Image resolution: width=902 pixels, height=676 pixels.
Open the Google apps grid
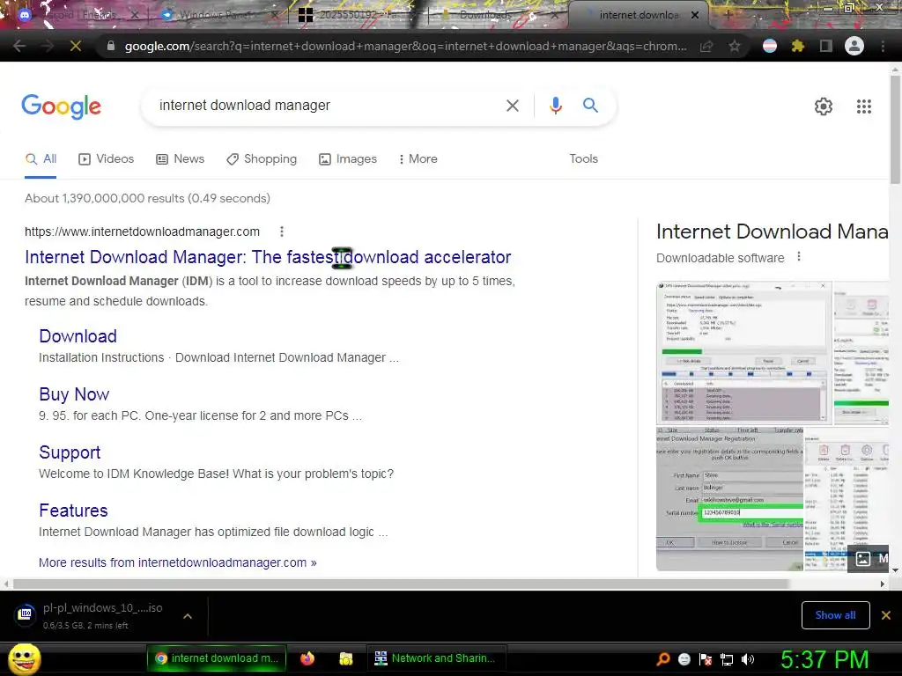pos(864,107)
